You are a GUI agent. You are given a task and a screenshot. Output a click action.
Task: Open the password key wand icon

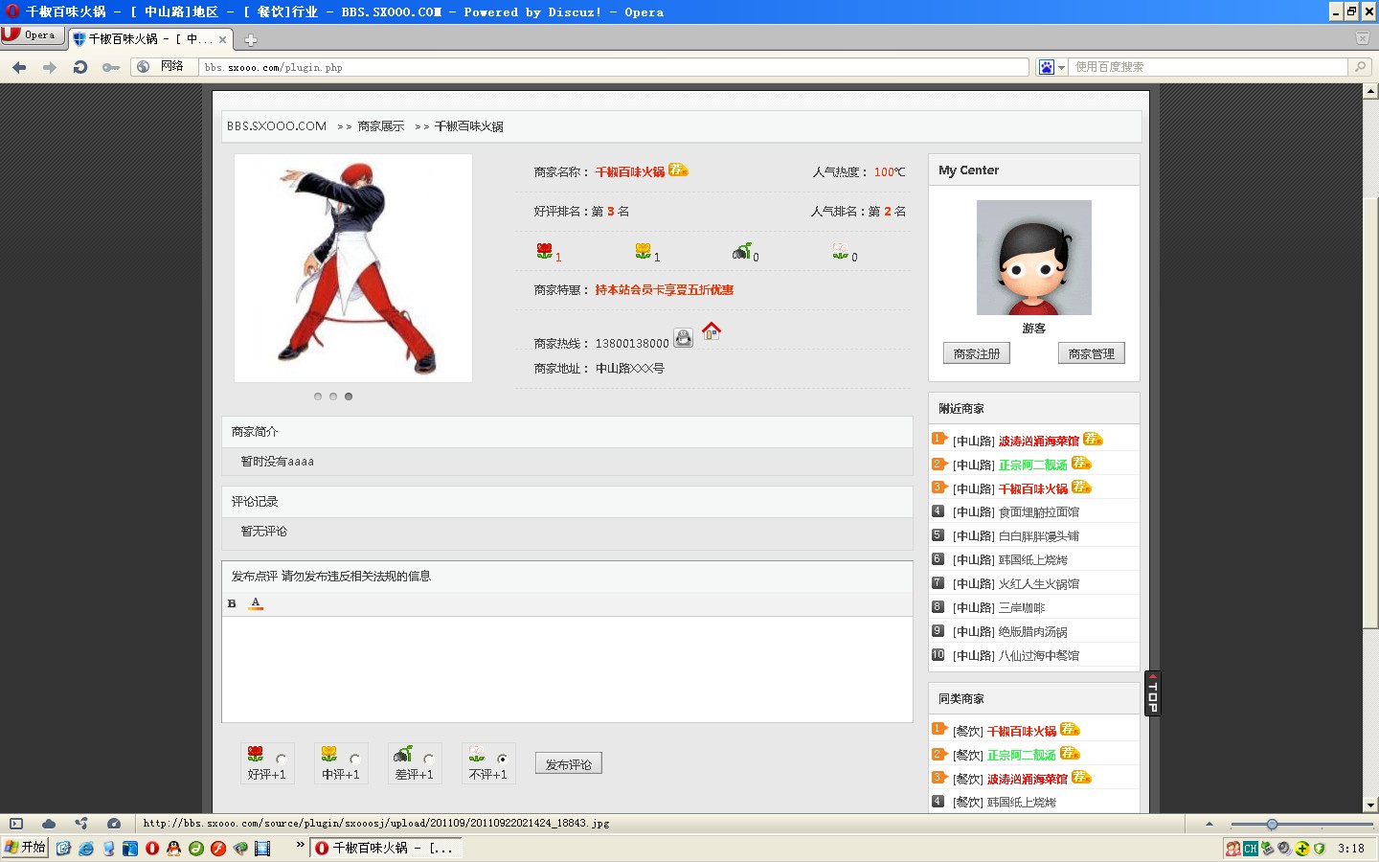tap(111, 67)
